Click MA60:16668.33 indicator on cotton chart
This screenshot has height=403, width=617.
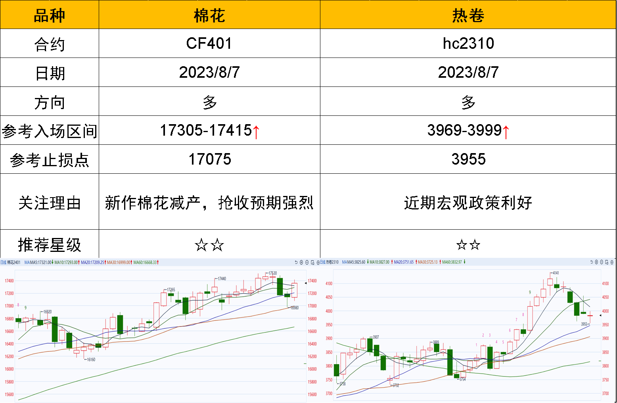(145, 263)
